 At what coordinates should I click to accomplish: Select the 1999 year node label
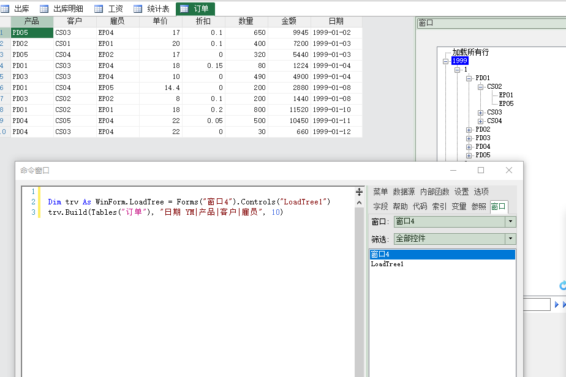click(459, 61)
